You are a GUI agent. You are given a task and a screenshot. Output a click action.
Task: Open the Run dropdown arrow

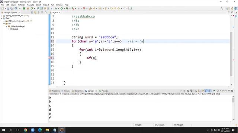click(64, 8)
